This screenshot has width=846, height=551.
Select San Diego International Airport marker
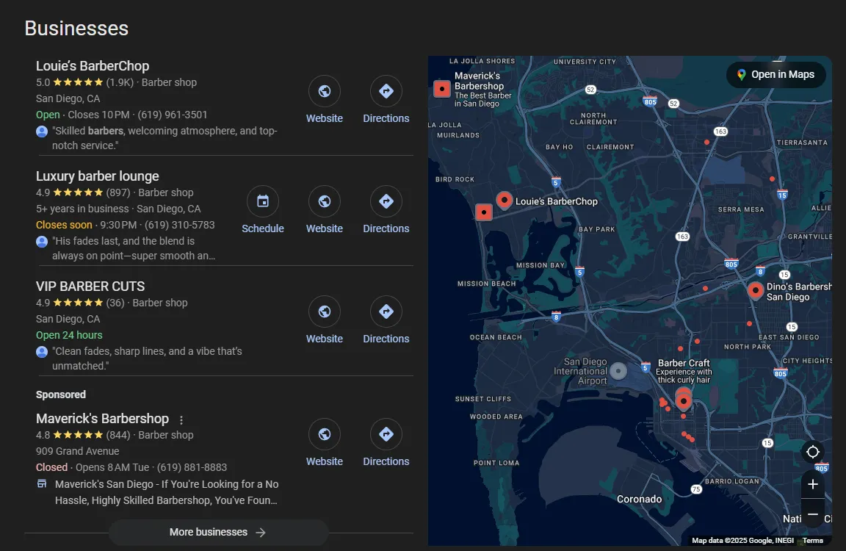(618, 371)
